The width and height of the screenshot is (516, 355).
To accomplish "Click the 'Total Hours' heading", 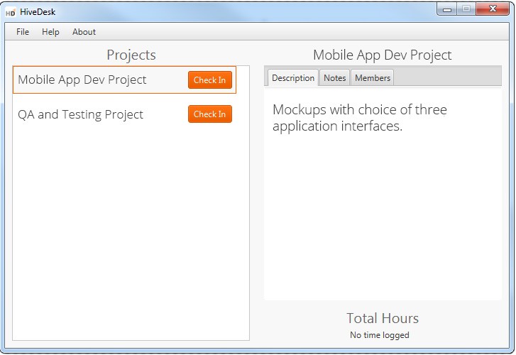I will [383, 318].
